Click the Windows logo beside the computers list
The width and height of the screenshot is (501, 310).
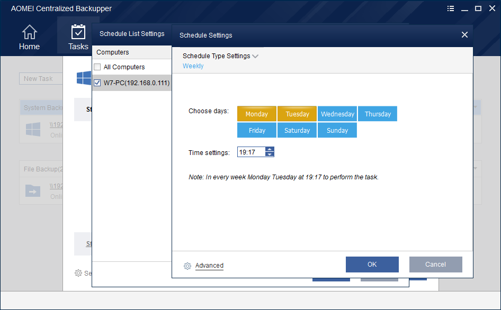pos(84,78)
